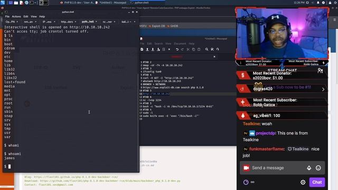Open Edit menu in python shell terminal
Image resolution: width=338 pixels, height=190 pixels.
coord(26,16)
